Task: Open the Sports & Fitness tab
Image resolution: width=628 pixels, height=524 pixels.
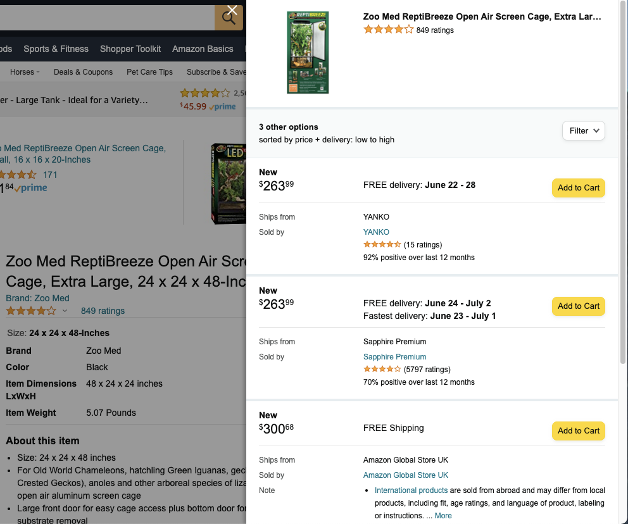Action: point(56,49)
